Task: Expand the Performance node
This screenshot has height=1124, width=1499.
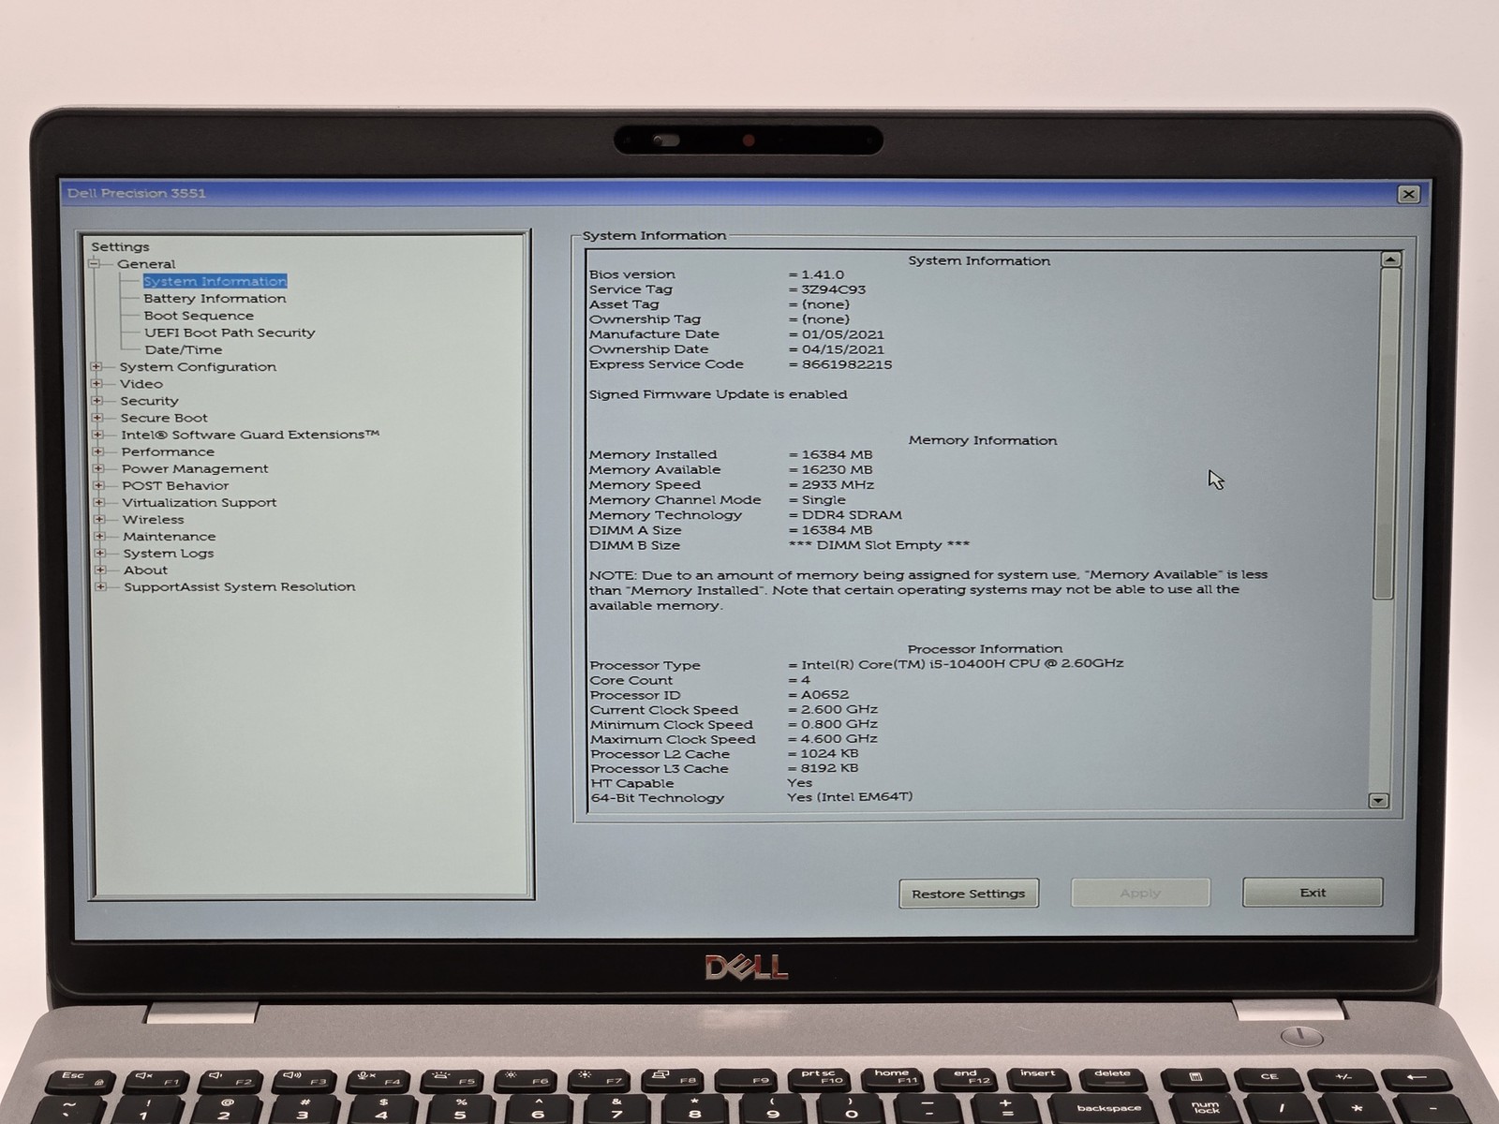Action: click(97, 451)
